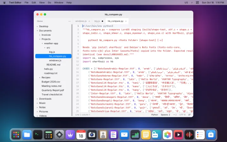Click the Line 1, column 1 indicator
The image size is (227, 142).
click(x=83, y=115)
